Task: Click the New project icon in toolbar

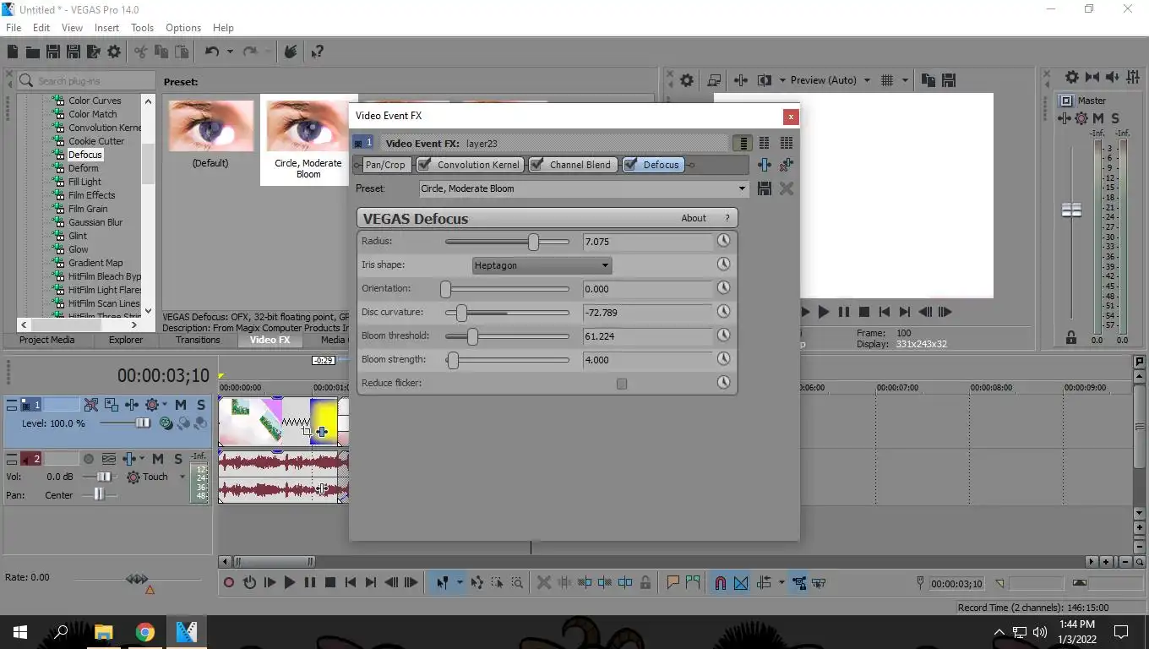Action: [x=14, y=52]
